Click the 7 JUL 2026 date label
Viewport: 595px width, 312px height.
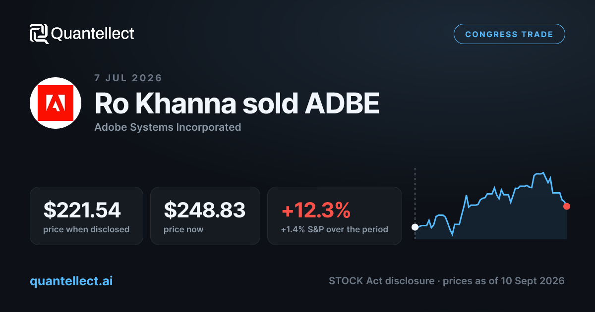coord(128,78)
